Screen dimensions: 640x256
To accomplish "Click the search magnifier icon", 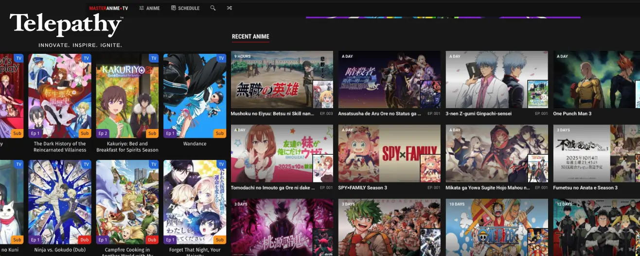I will [x=213, y=8].
